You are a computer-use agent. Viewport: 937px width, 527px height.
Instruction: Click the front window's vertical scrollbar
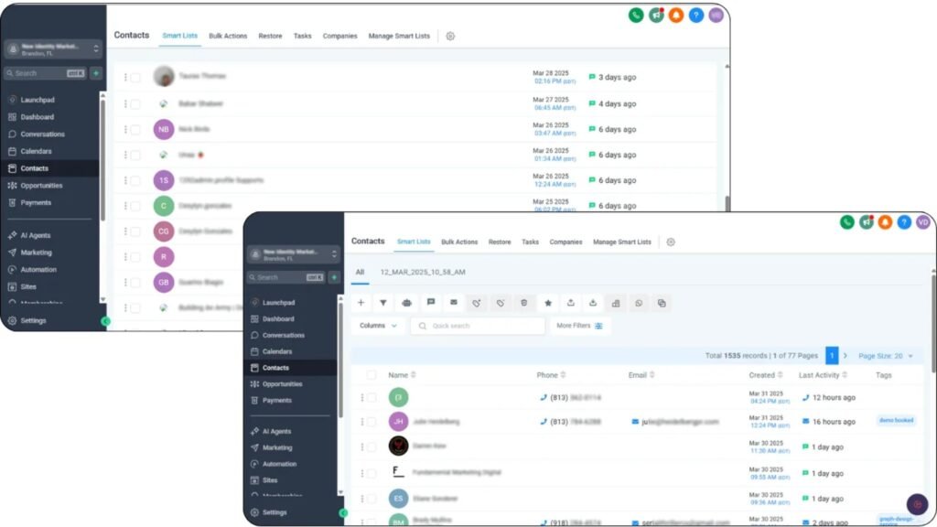(932, 320)
